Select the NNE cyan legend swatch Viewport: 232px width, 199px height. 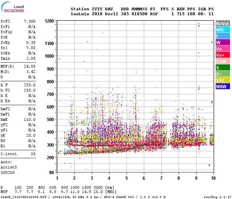click(x=223, y=30)
